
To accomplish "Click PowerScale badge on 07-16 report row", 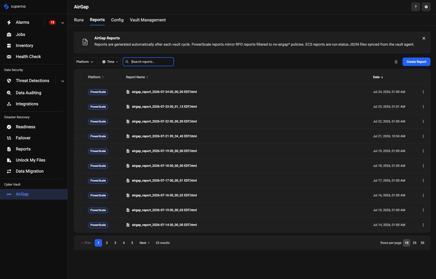I will [x=98, y=196].
